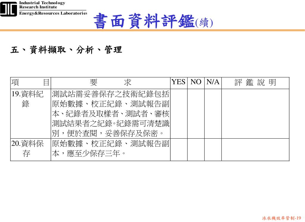
Task: Click the '評鑑說明' column header
Action: point(255,83)
